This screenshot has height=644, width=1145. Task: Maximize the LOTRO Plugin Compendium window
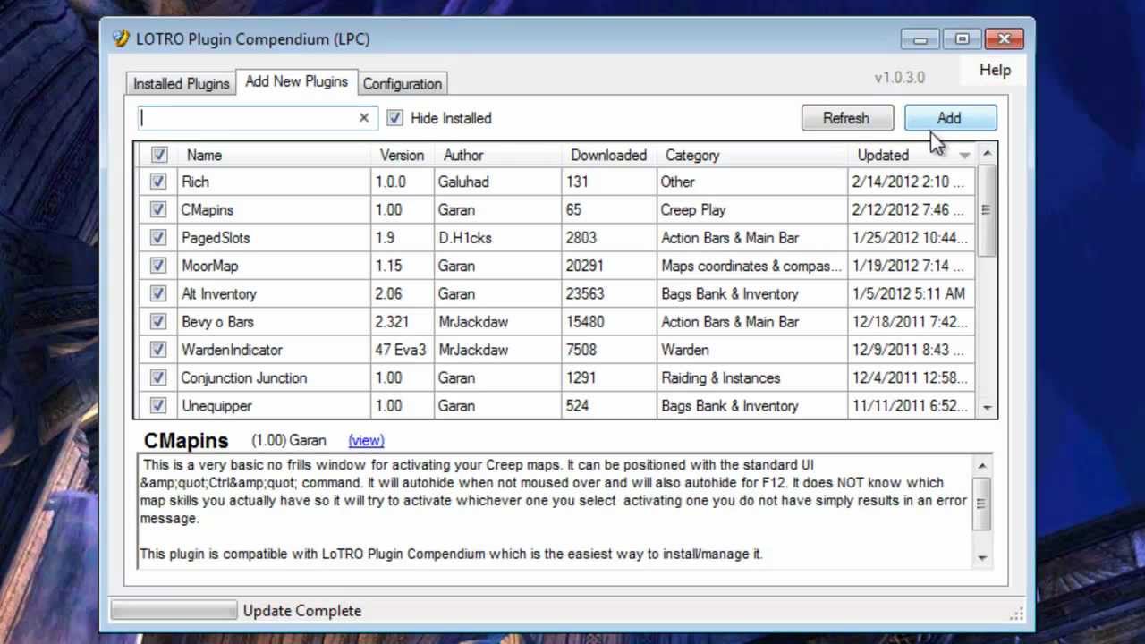click(x=962, y=39)
